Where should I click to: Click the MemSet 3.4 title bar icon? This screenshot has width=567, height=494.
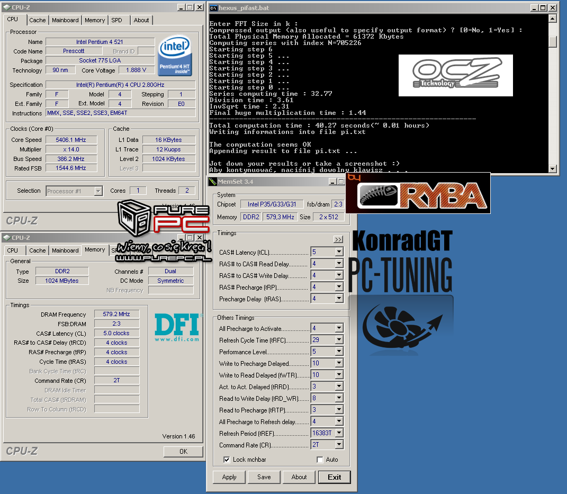pos(213,182)
